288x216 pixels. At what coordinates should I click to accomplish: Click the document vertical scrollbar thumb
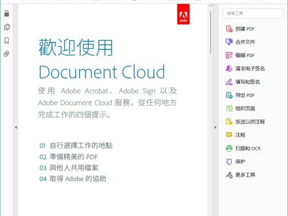point(210,33)
